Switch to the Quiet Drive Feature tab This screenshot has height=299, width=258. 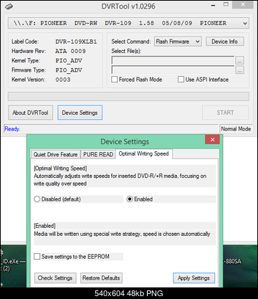tap(55, 154)
